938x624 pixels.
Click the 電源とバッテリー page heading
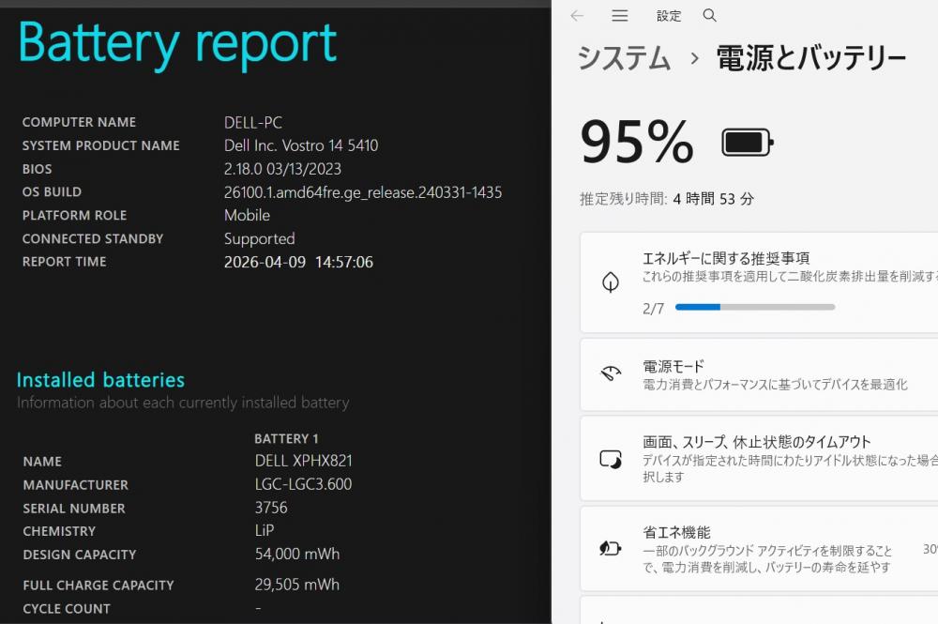tap(811, 58)
